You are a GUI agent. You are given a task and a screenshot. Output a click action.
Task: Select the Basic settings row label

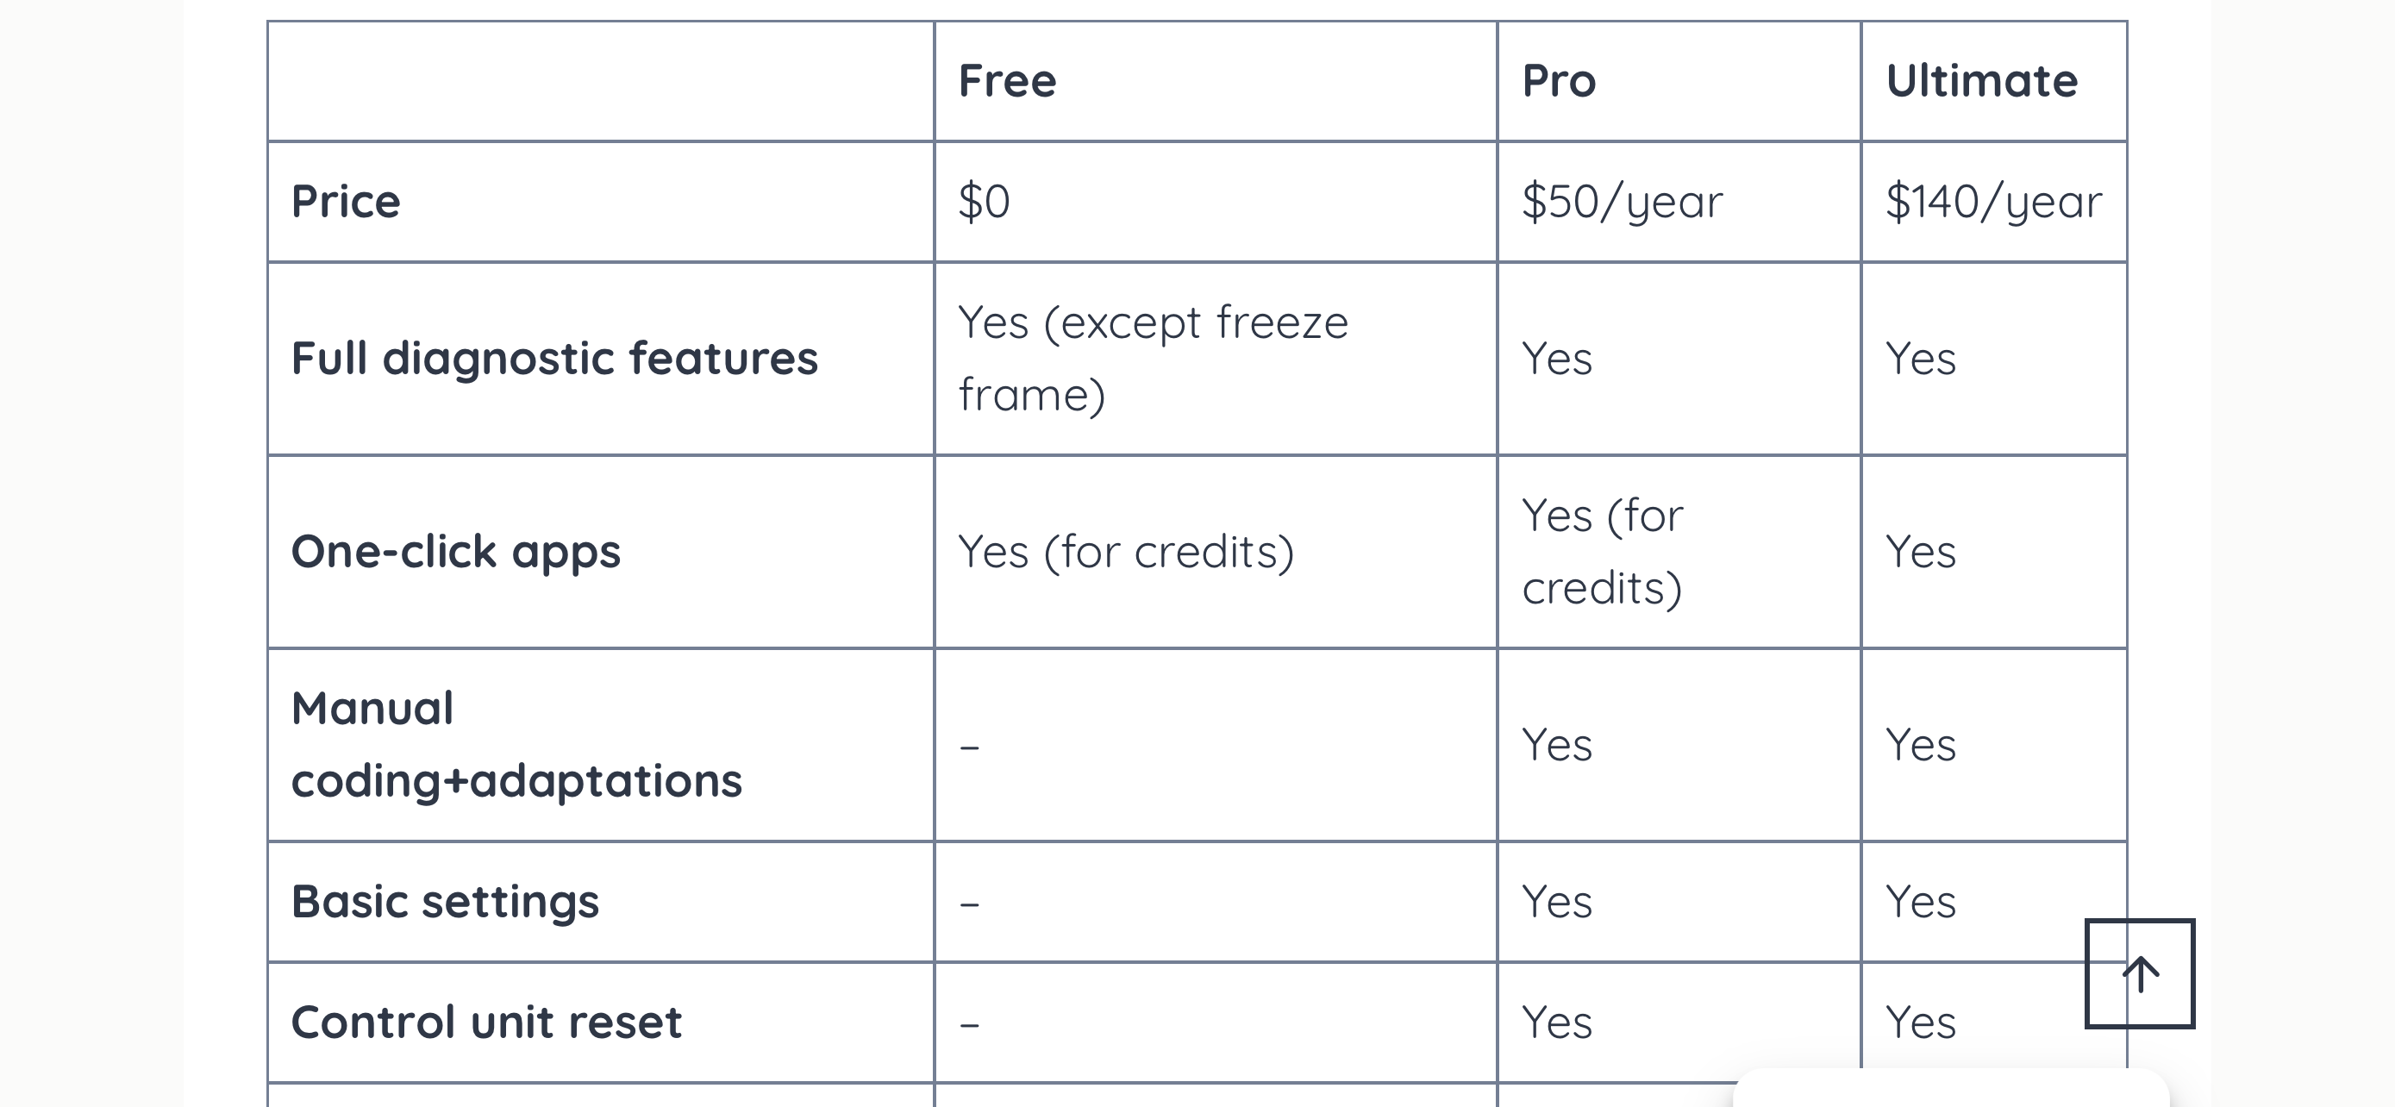[444, 902]
